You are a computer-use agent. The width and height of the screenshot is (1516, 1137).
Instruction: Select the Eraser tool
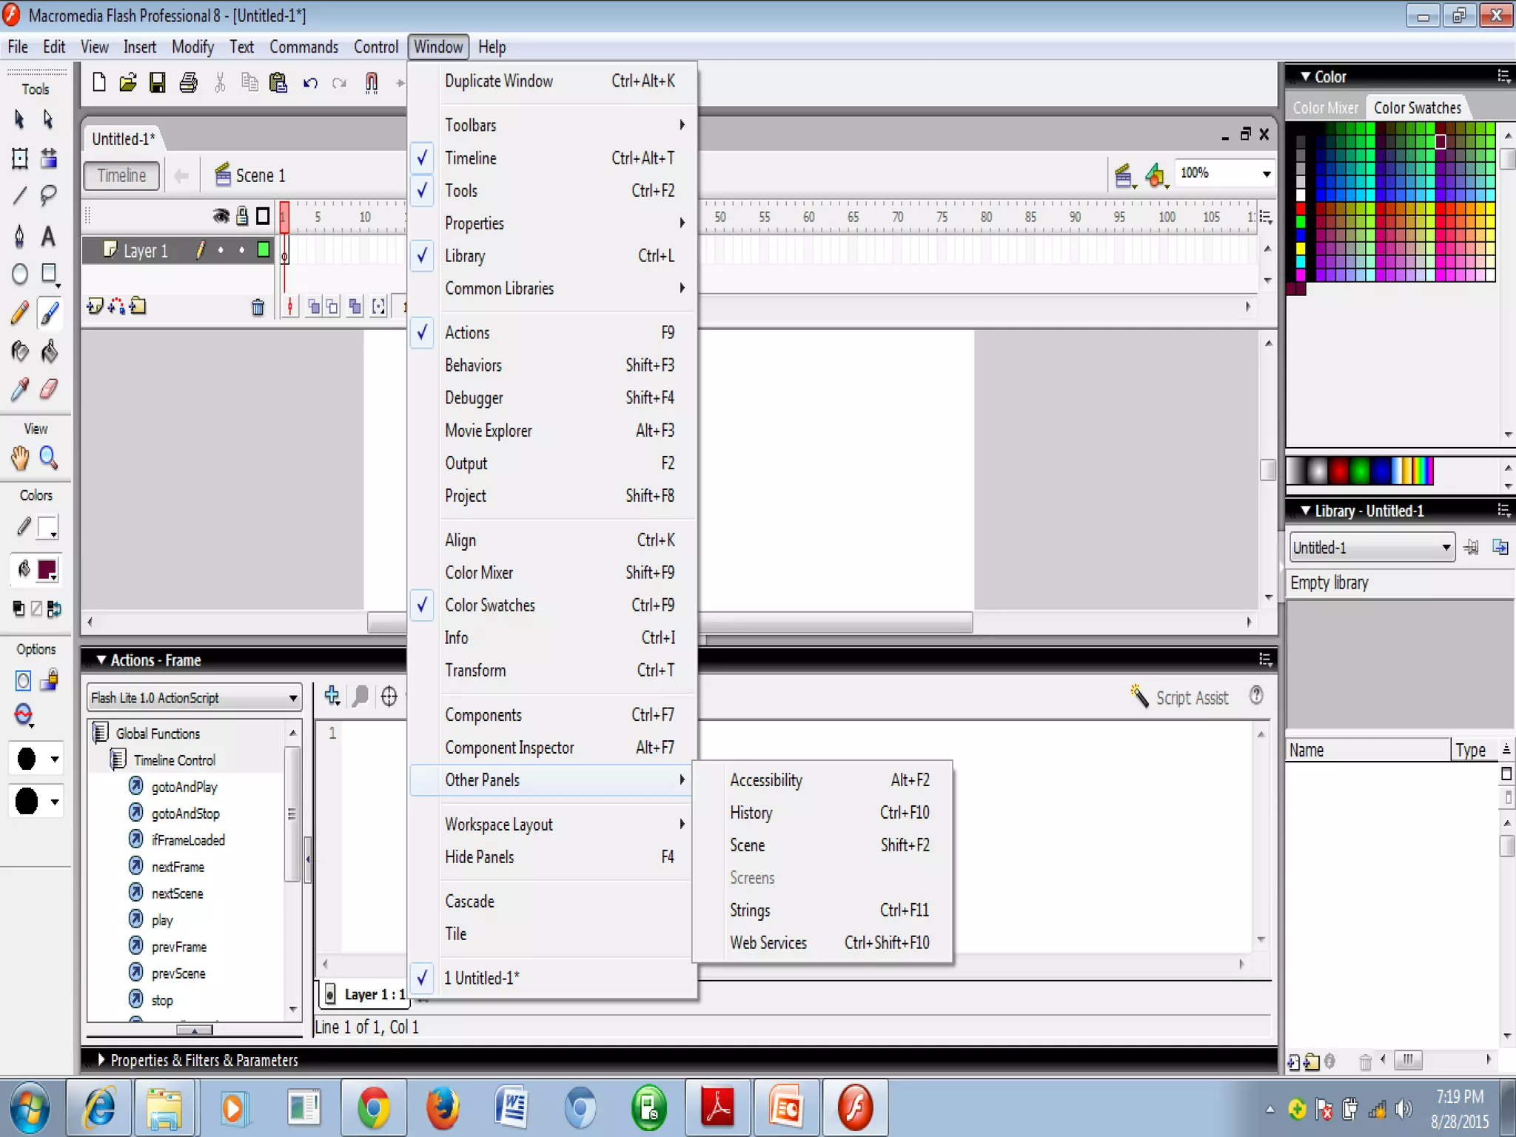(48, 389)
